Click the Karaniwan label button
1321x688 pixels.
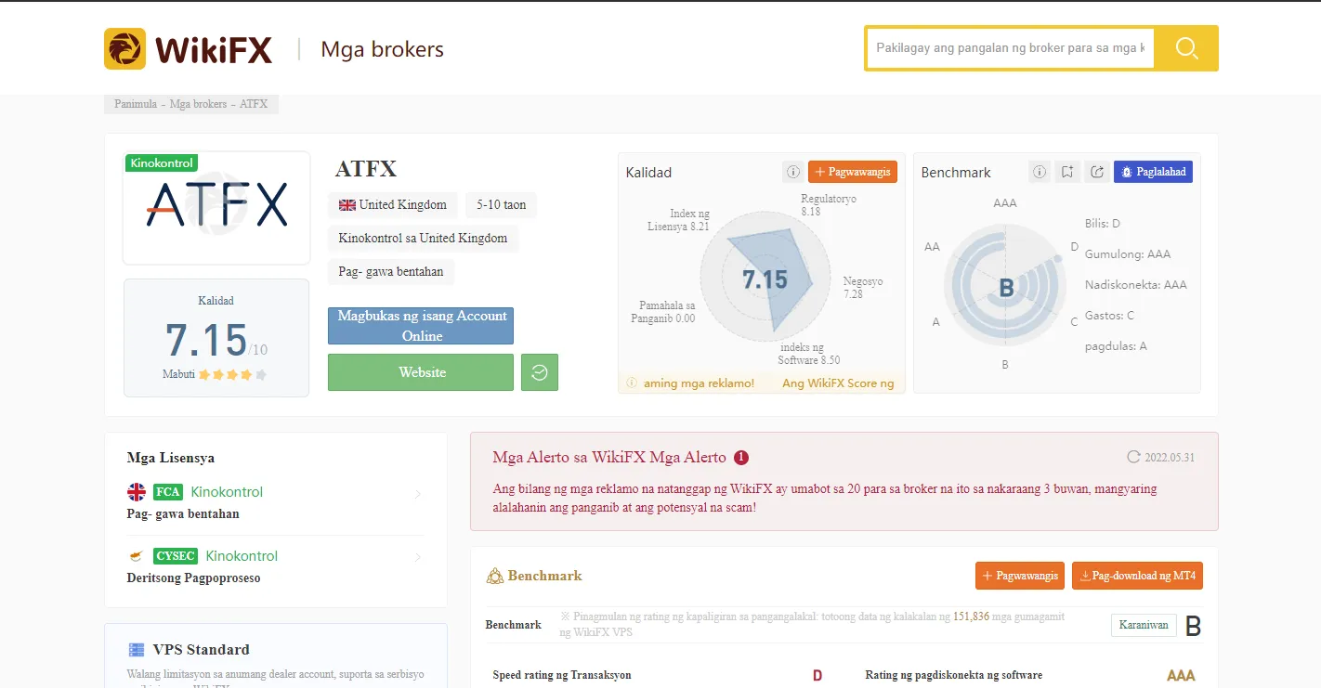(x=1144, y=625)
